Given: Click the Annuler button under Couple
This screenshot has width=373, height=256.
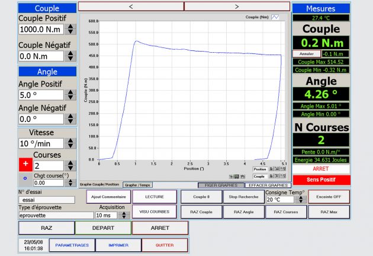Looking at the screenshot, I should (x=307, y=54).
